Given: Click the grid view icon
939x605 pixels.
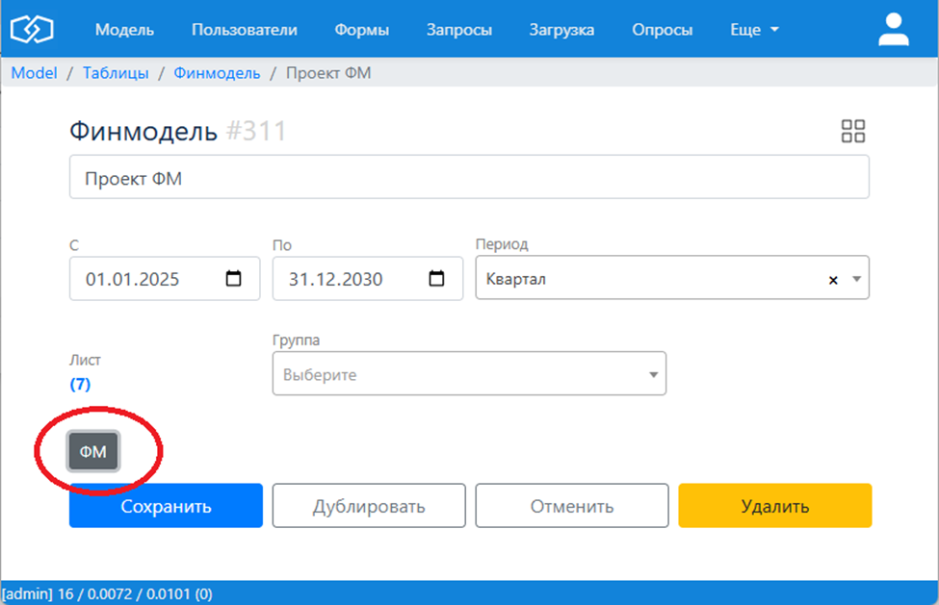Looking at the screenshot, I should click(x=853, y=132).
